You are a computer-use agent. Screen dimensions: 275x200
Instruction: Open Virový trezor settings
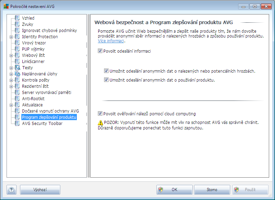pyautogui.click(x=34, y=43)
